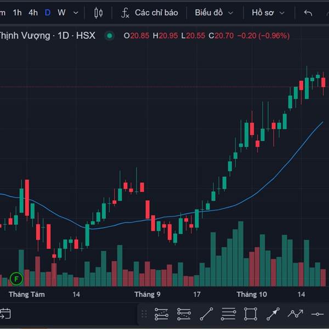Expand the timeframe dropdown chevron

pyautogui.click(x=76, y=13)
